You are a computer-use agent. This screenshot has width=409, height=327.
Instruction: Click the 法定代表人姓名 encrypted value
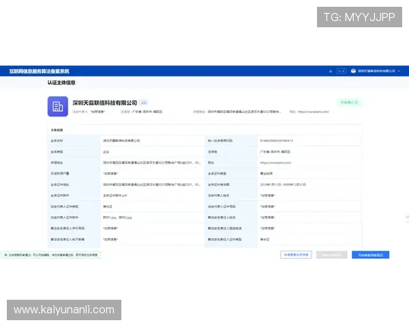click(267, 196)
